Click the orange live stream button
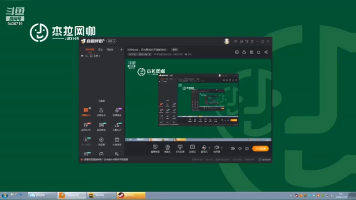356x200 pixels. click(261, 149)
